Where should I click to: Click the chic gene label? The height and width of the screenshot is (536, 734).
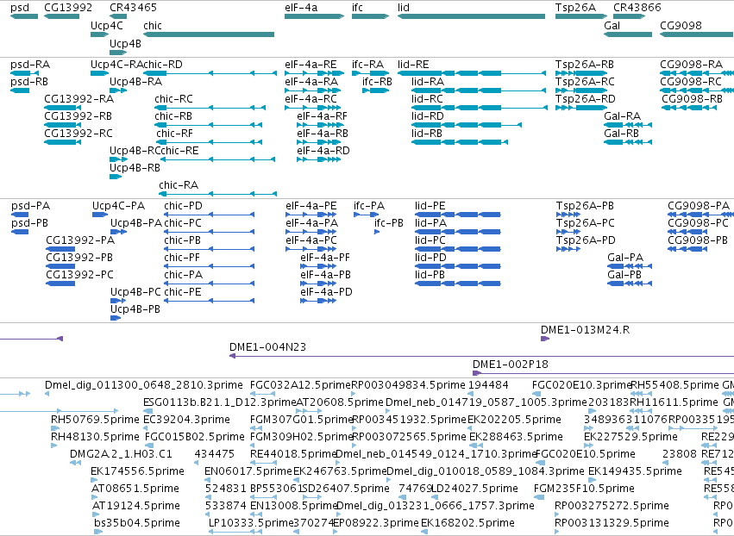pyautogui.click(x=153, y=25)
